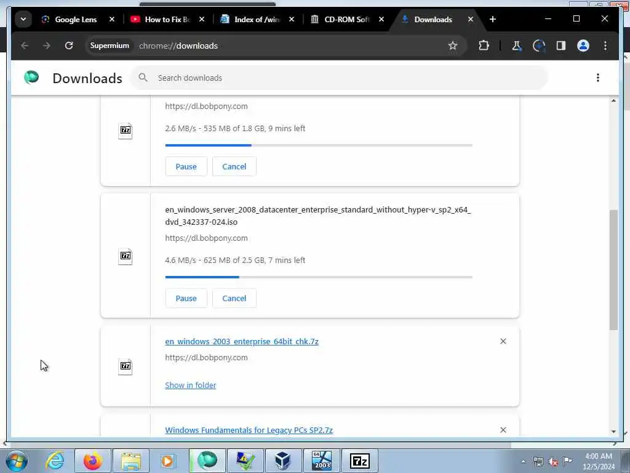Click the server_2008 ISO file name text

(318, 216)
